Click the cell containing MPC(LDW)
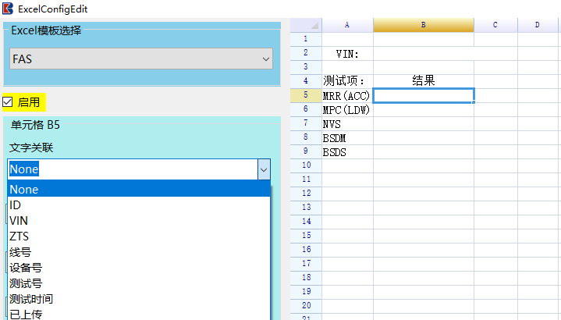This screenshot has height=320, width=561. click(x=347, y=109)
